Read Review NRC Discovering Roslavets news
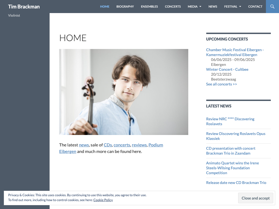 (x=230, y=121)
